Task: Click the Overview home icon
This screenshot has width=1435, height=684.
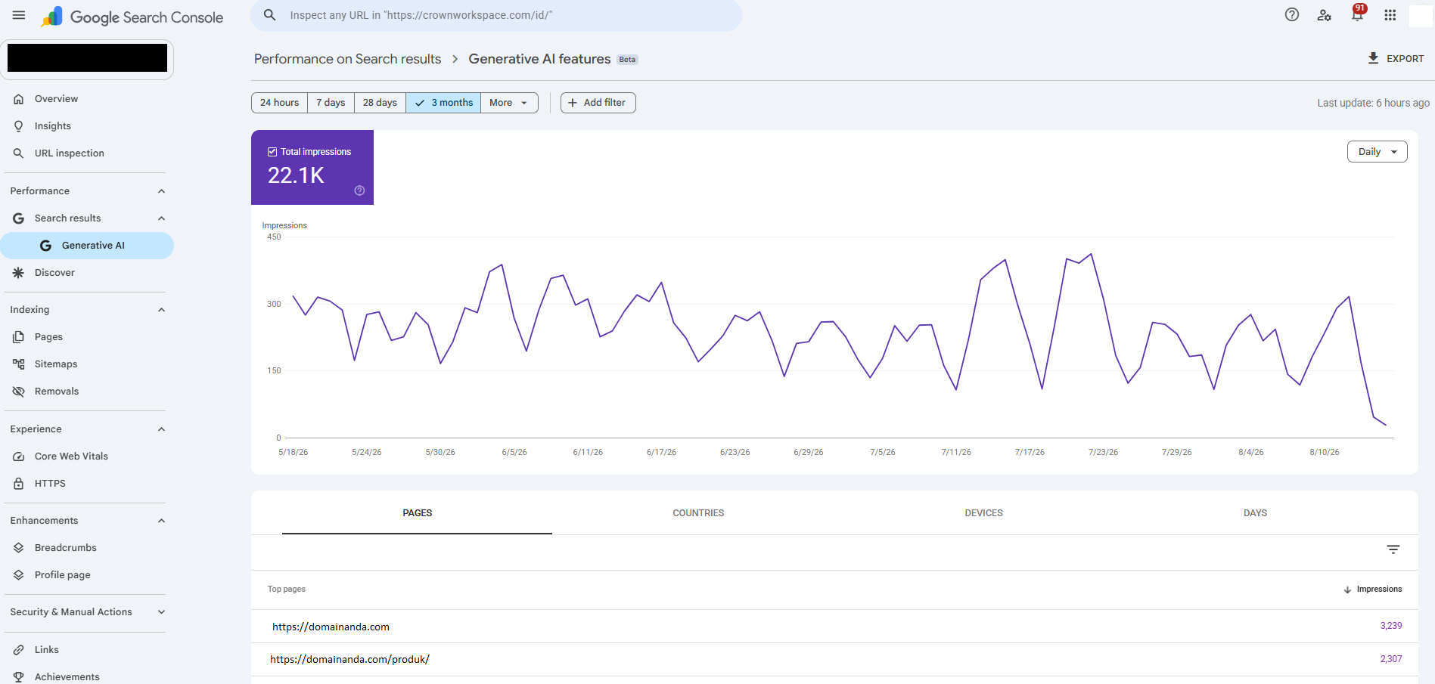Action: point(19,99)
